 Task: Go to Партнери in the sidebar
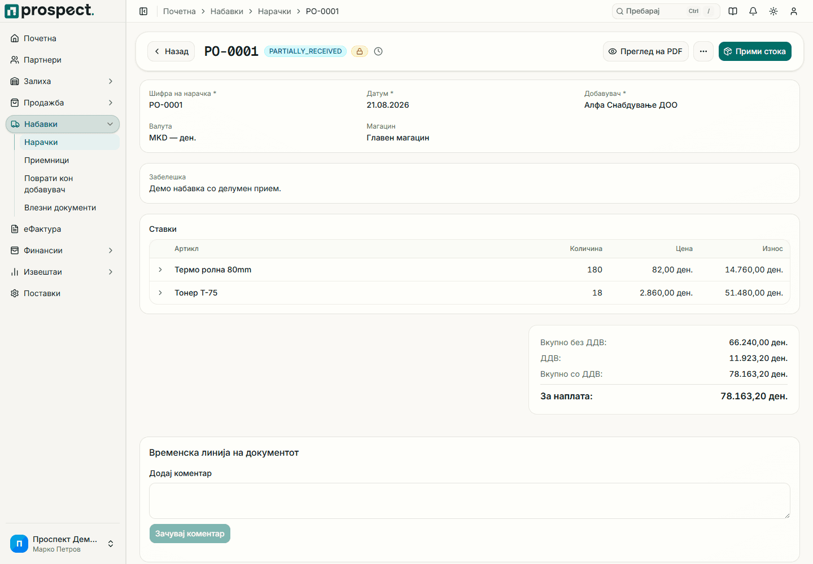pyautogui.click(x=63, y=60)
